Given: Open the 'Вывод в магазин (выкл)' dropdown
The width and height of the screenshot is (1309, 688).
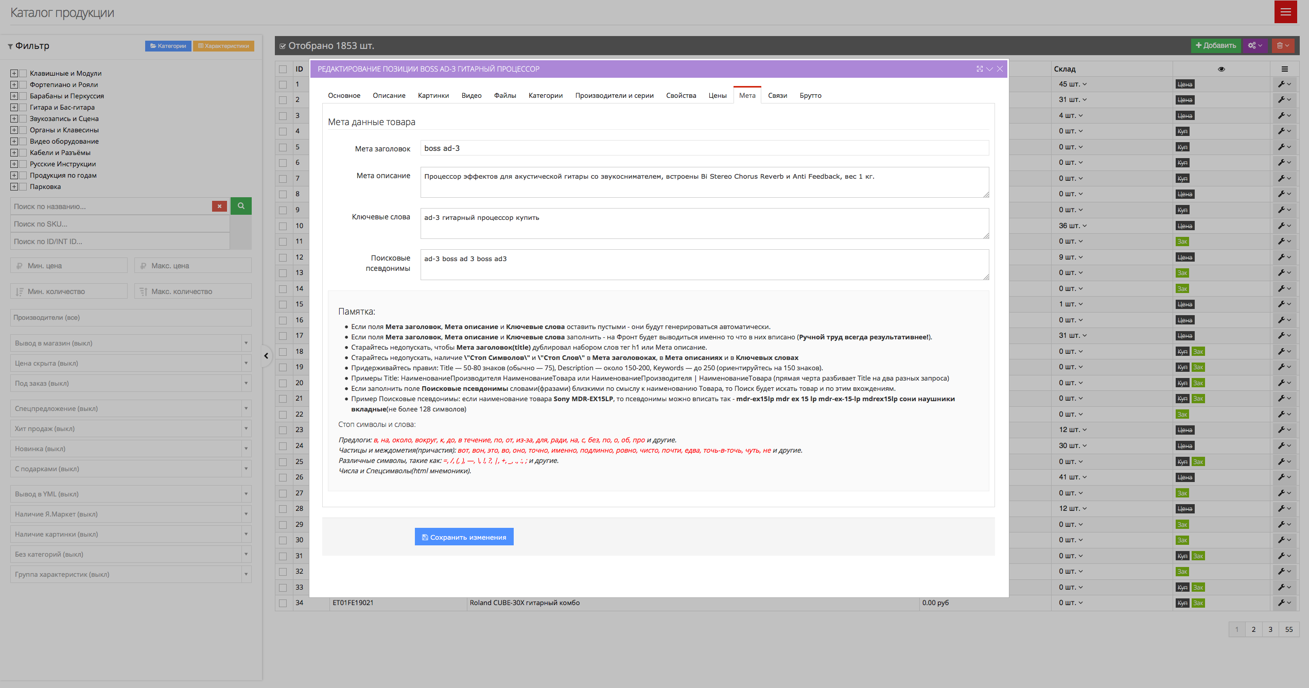Looking at the screenshot, I should [x=131, y=343].
